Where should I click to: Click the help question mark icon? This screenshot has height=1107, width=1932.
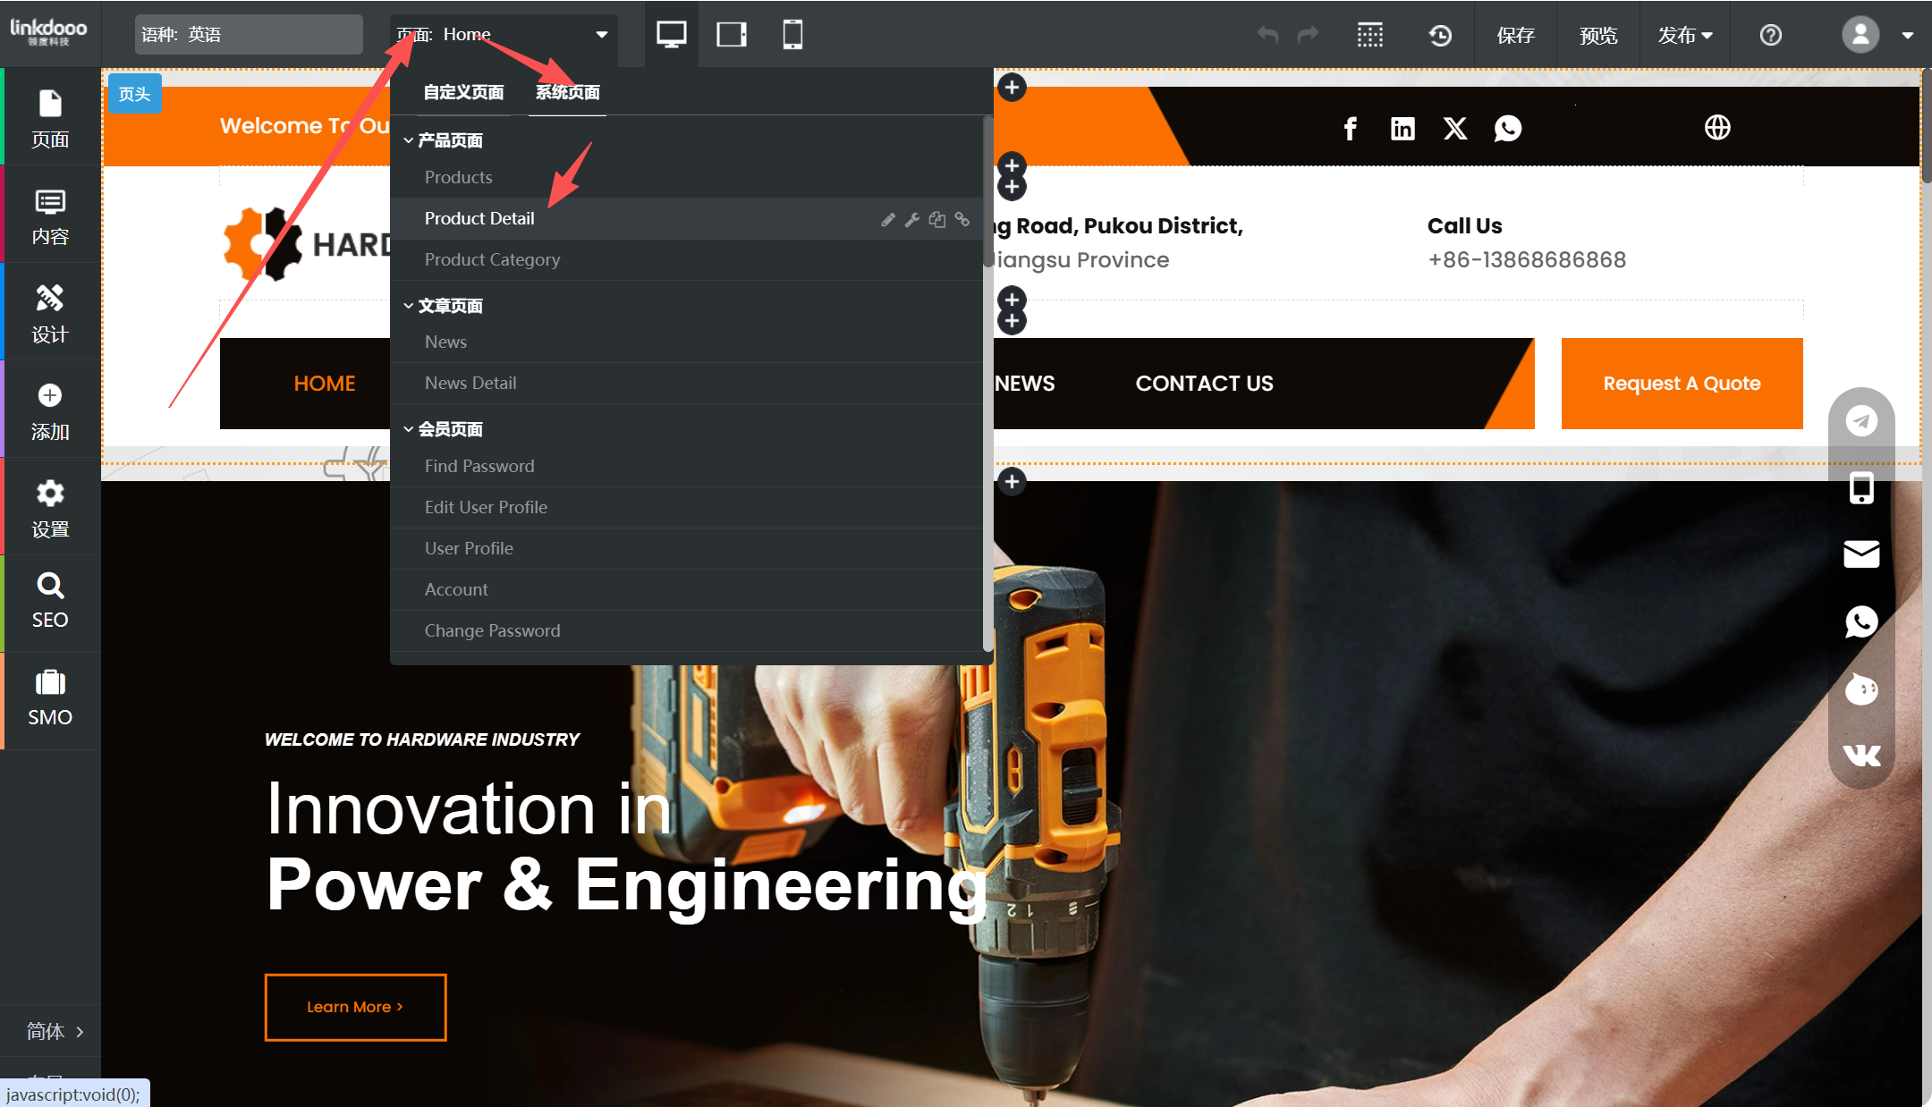(1770, 35)
